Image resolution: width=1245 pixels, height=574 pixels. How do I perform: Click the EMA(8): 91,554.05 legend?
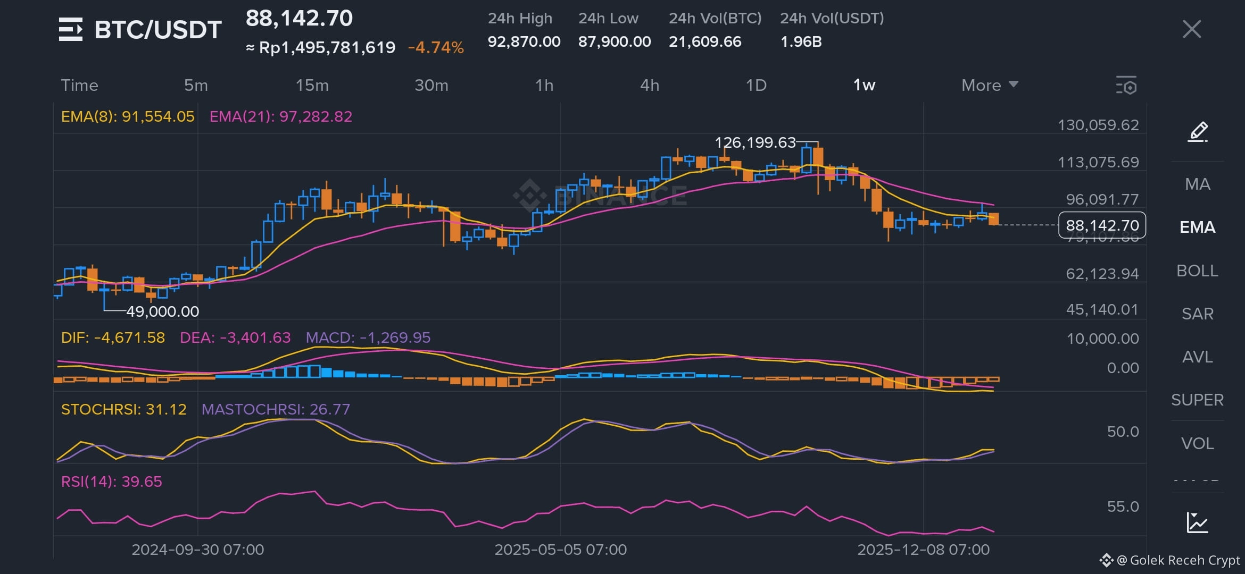coord(128,116)
